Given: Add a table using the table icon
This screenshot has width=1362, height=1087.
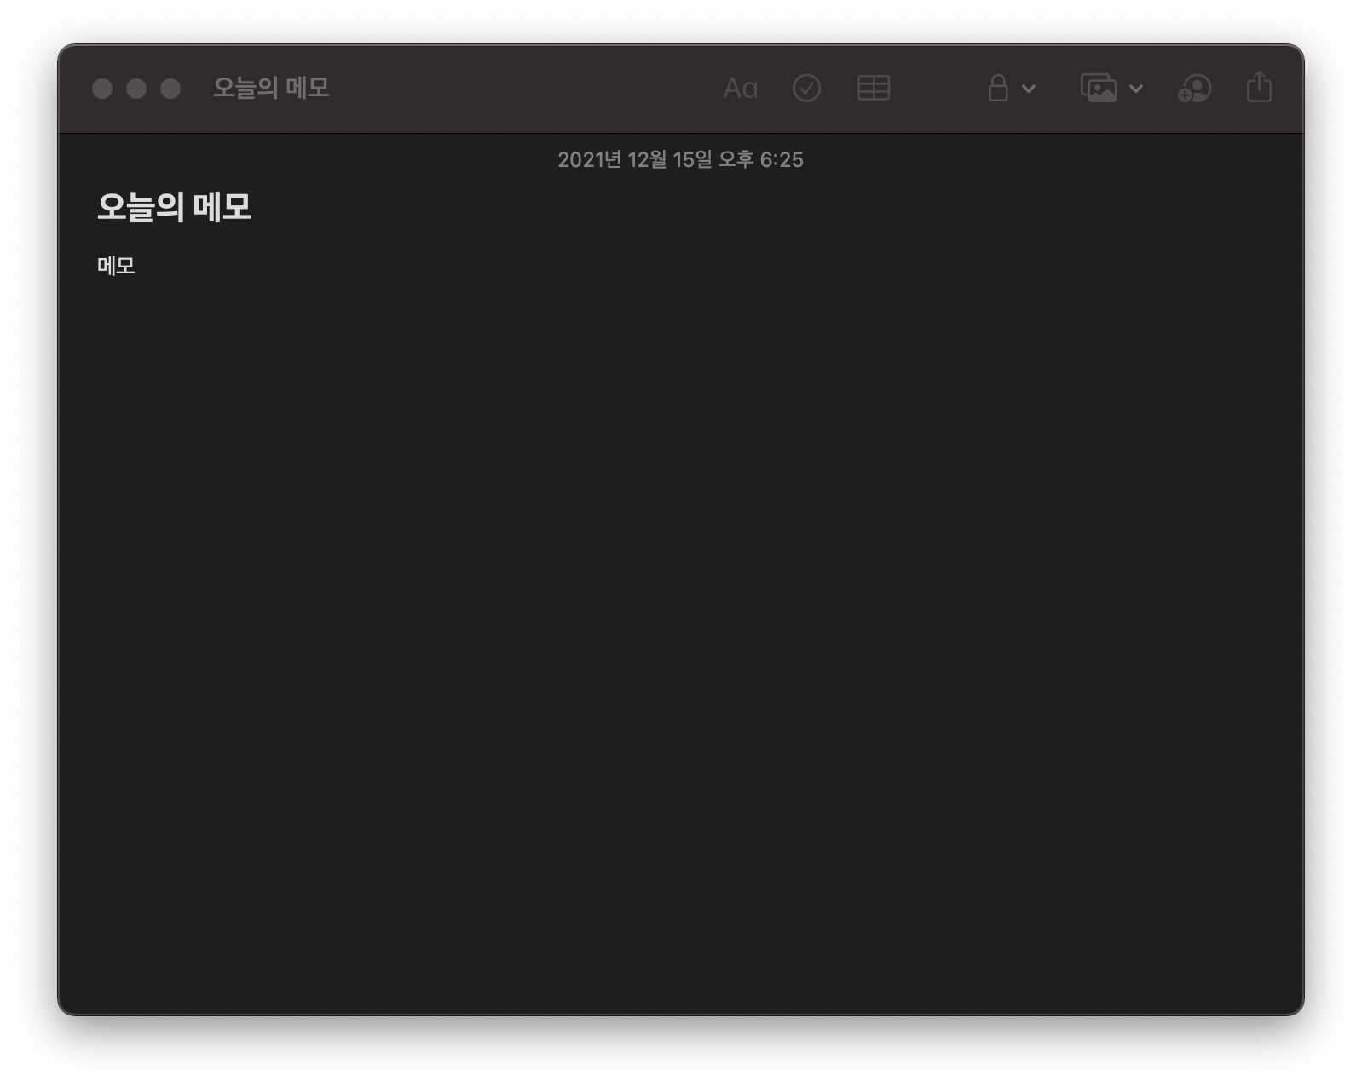Looking at the screenshot, I should pyautogui.click(x=874, y=88).
